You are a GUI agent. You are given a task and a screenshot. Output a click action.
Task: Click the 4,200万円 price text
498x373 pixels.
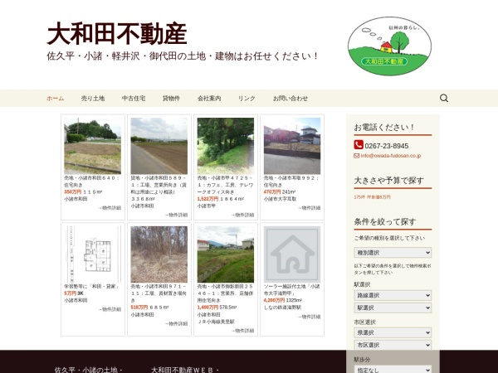pyautogui.click(x=274, y=300)
